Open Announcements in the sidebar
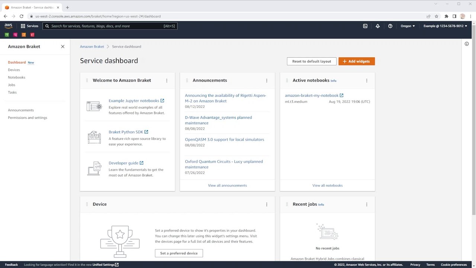This screenshot has width=476, height=268. [x=21, y=110]
